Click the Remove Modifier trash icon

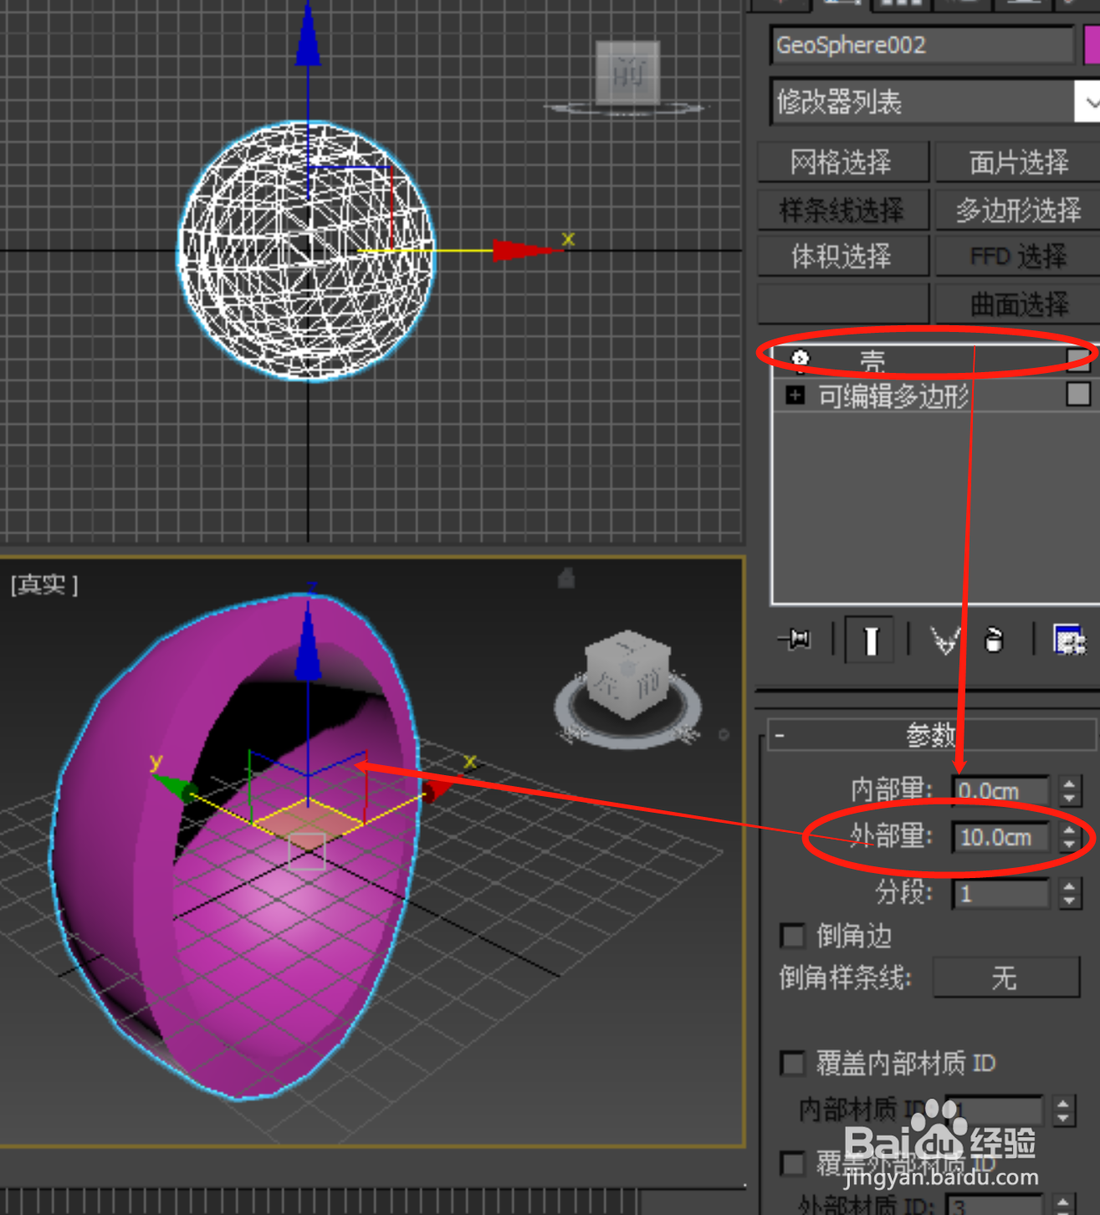tap(995, 641)
